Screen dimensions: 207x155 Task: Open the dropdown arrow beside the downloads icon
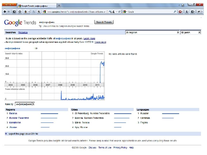tap(29, 12)
